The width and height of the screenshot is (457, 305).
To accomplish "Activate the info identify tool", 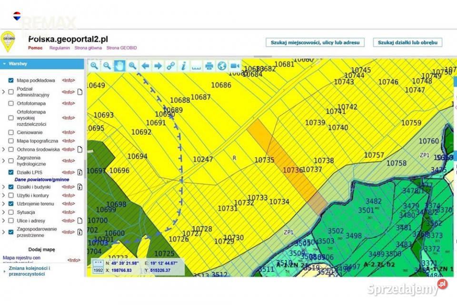I will [x=183, y=66].
